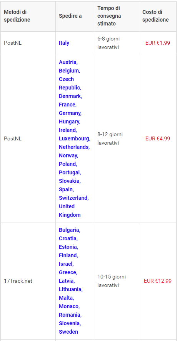177x341 pixels.
Task: Open the Germany link
Action: click(70, 113)
